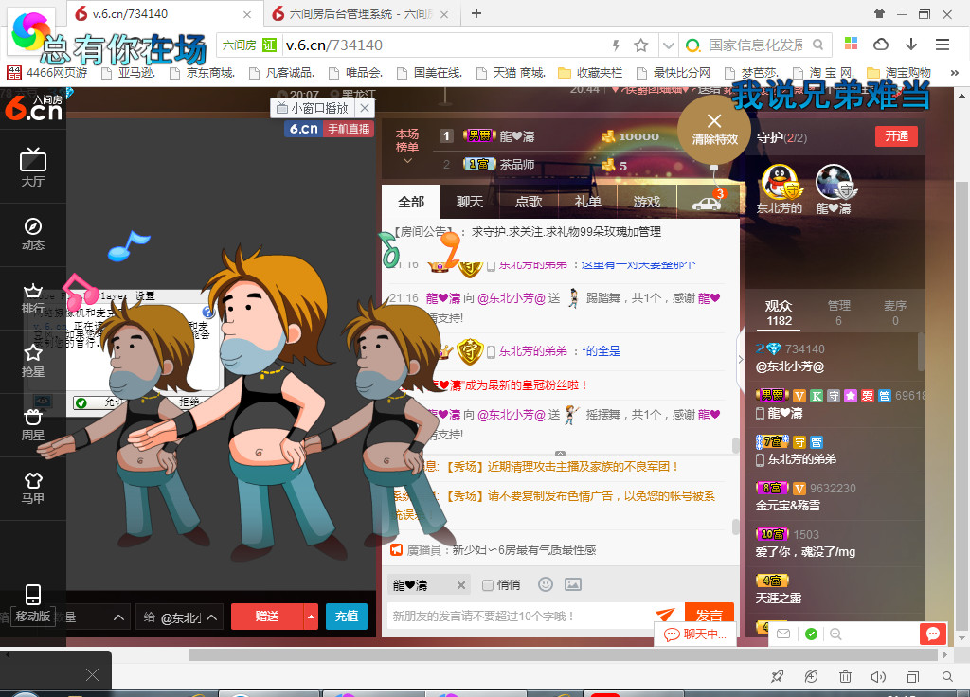Open the car seats tab icon with badge 3
The width and height of the screenshot is (970, 697).
[707, 202]
